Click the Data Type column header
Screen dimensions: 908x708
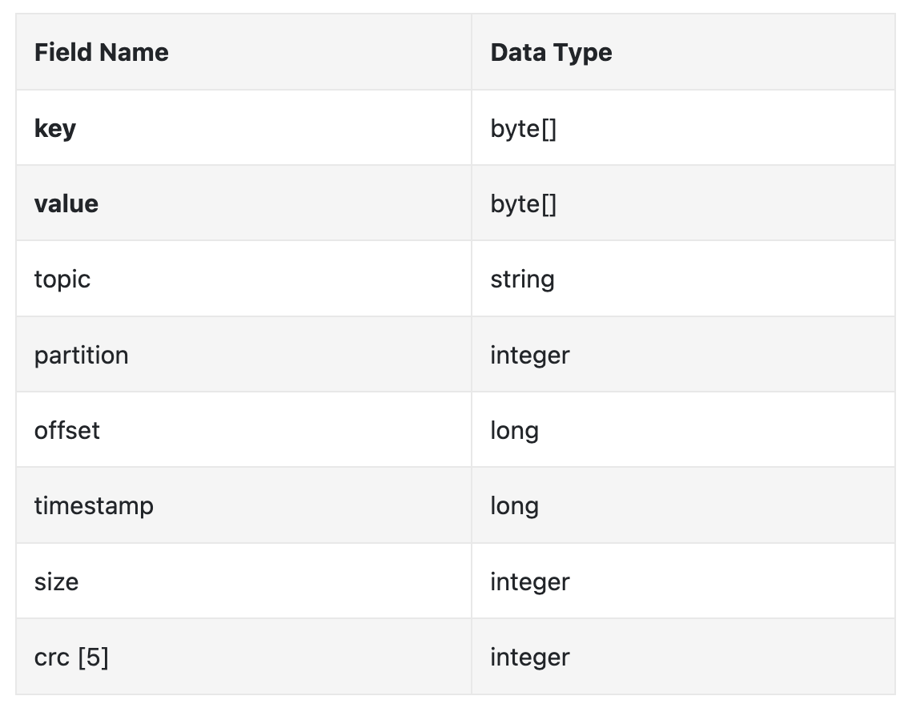[x=551, y=53]
